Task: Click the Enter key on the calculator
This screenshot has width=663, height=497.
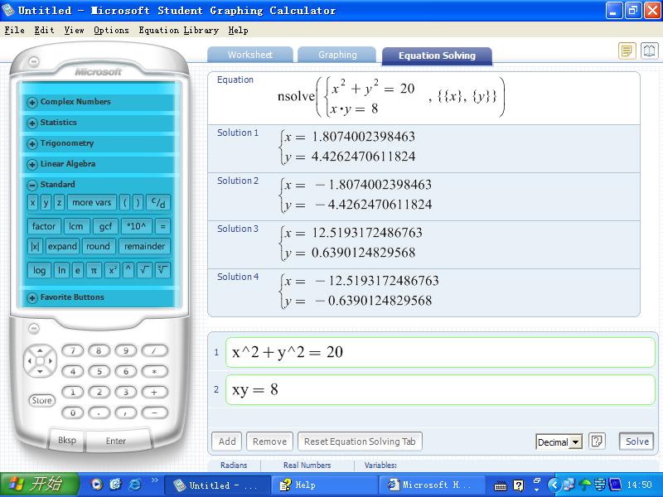Action: pos(116,441)
